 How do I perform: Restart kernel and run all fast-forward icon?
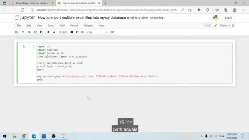click(82, 32)
